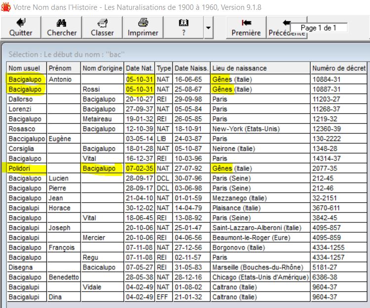This screenshot has height=308, width=370.
Task: Click decree number 6386-38
Action: point(339,277)
